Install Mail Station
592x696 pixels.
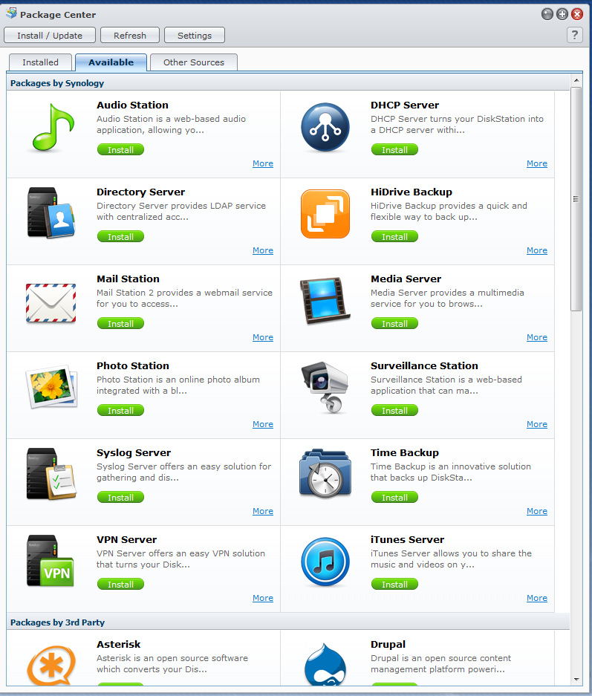pos(121,324)
